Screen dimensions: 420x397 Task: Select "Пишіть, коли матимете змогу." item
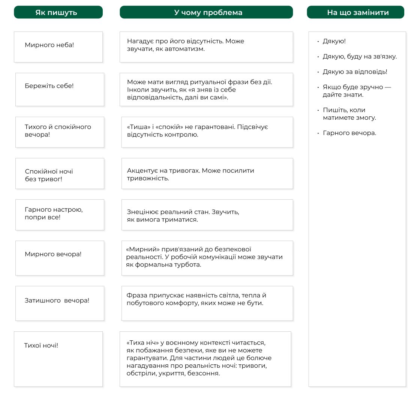(x=349, y=114)
